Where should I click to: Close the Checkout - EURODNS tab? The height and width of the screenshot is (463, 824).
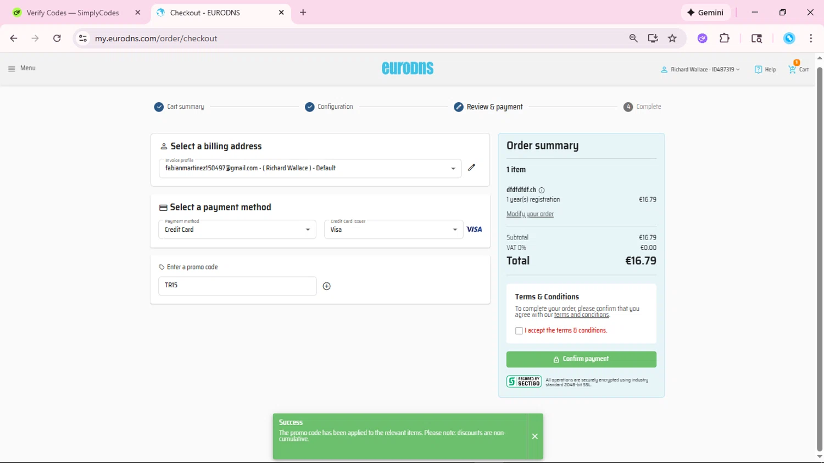pos(281,12)
